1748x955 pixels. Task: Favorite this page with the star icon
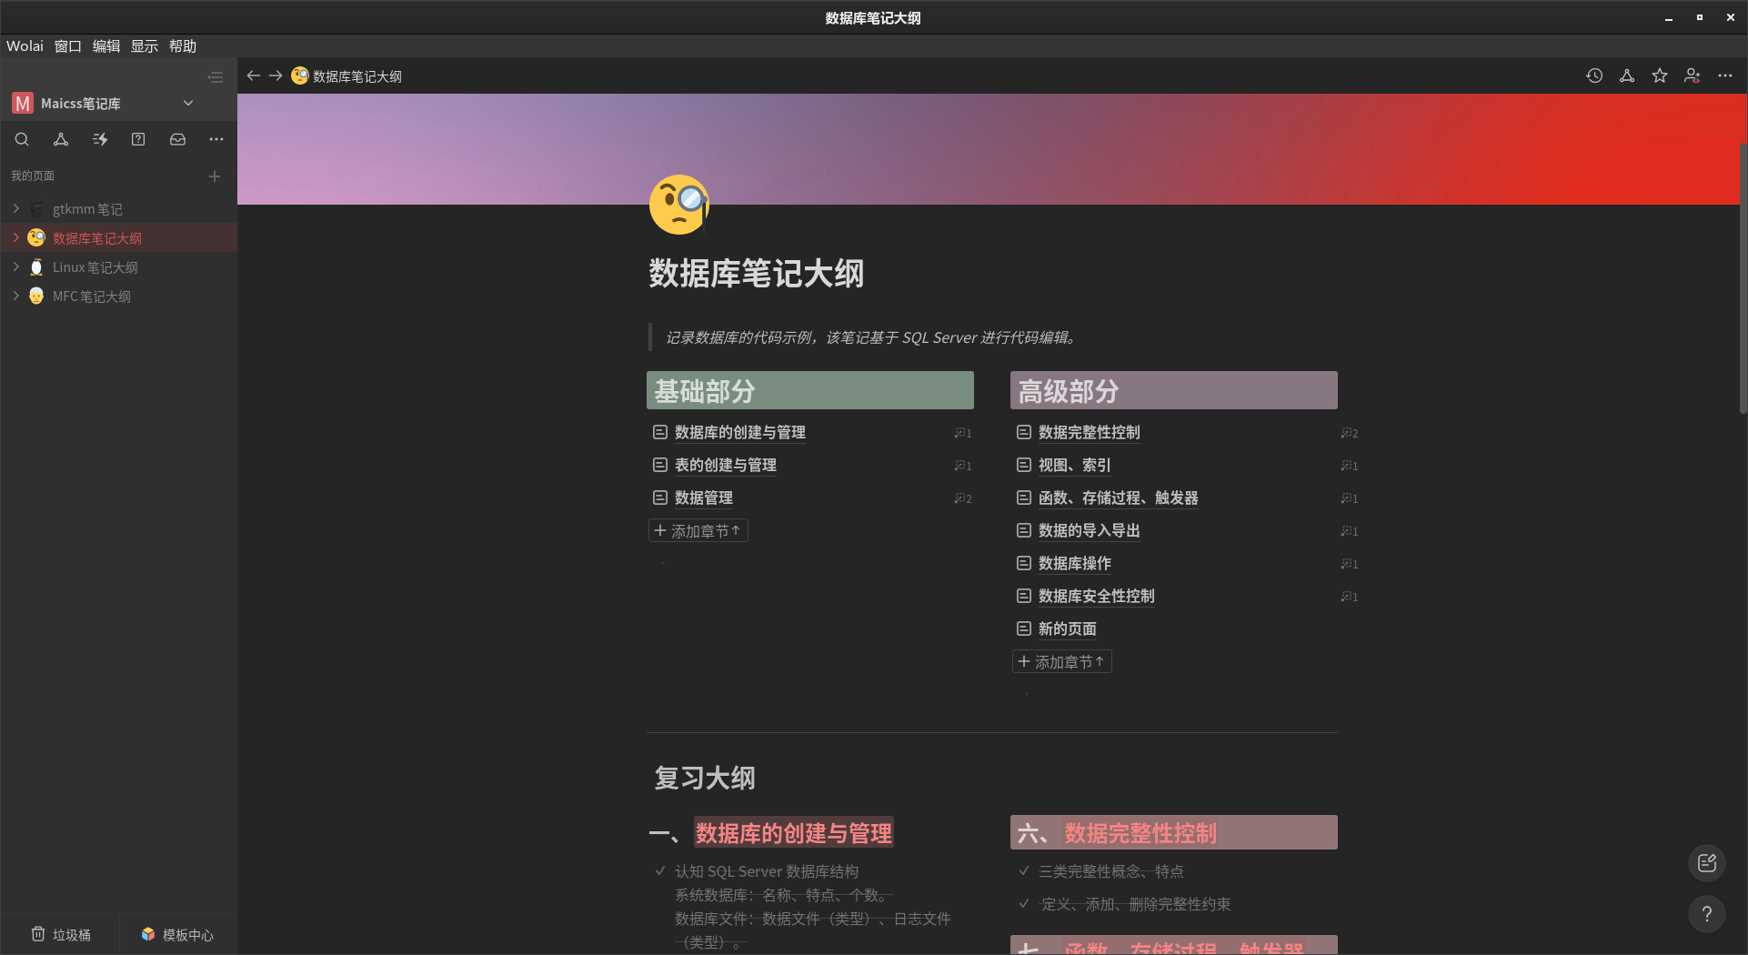[x=1660, y=75]
